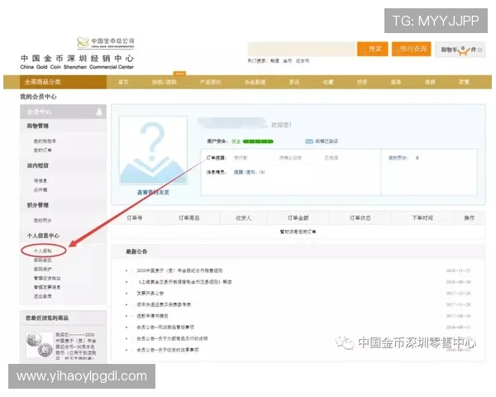Open the 发票开具公告 announcement

tap(150, 293)
